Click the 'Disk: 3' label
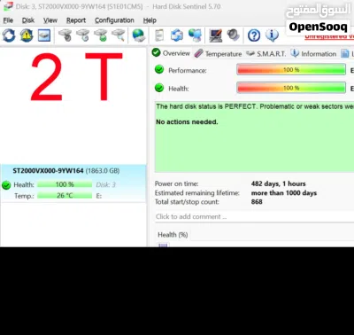 point(105,184)
